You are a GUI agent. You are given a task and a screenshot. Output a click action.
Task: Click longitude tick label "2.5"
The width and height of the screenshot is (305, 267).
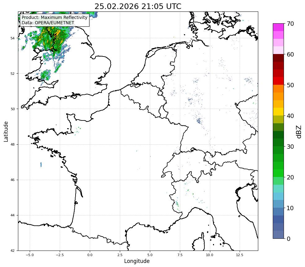pyautogui.click(x=120, y=255)
